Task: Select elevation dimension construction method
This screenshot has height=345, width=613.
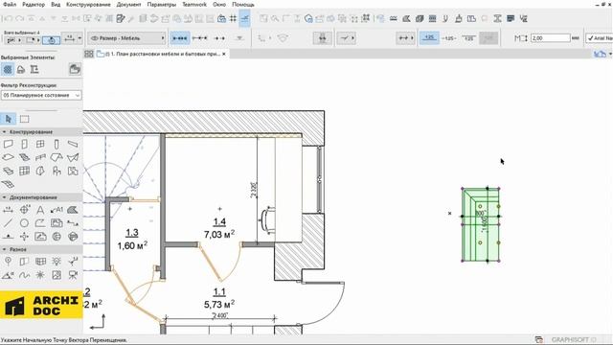Action: [239, 38]
